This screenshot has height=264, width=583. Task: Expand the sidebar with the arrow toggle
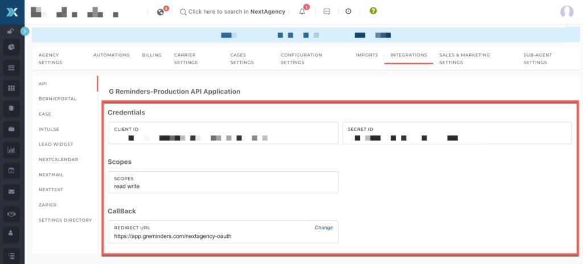point(24,31)
